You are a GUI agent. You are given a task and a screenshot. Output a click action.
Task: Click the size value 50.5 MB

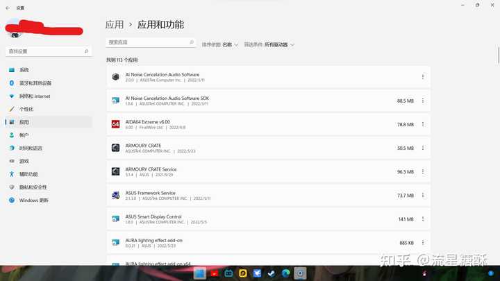(x=406, y=148)
